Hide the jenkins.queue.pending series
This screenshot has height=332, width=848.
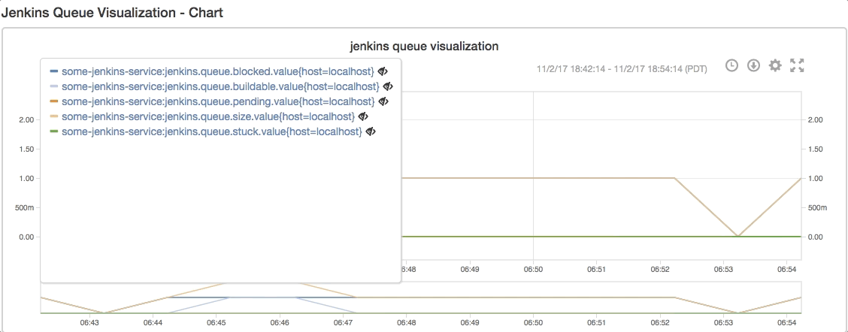383,101
